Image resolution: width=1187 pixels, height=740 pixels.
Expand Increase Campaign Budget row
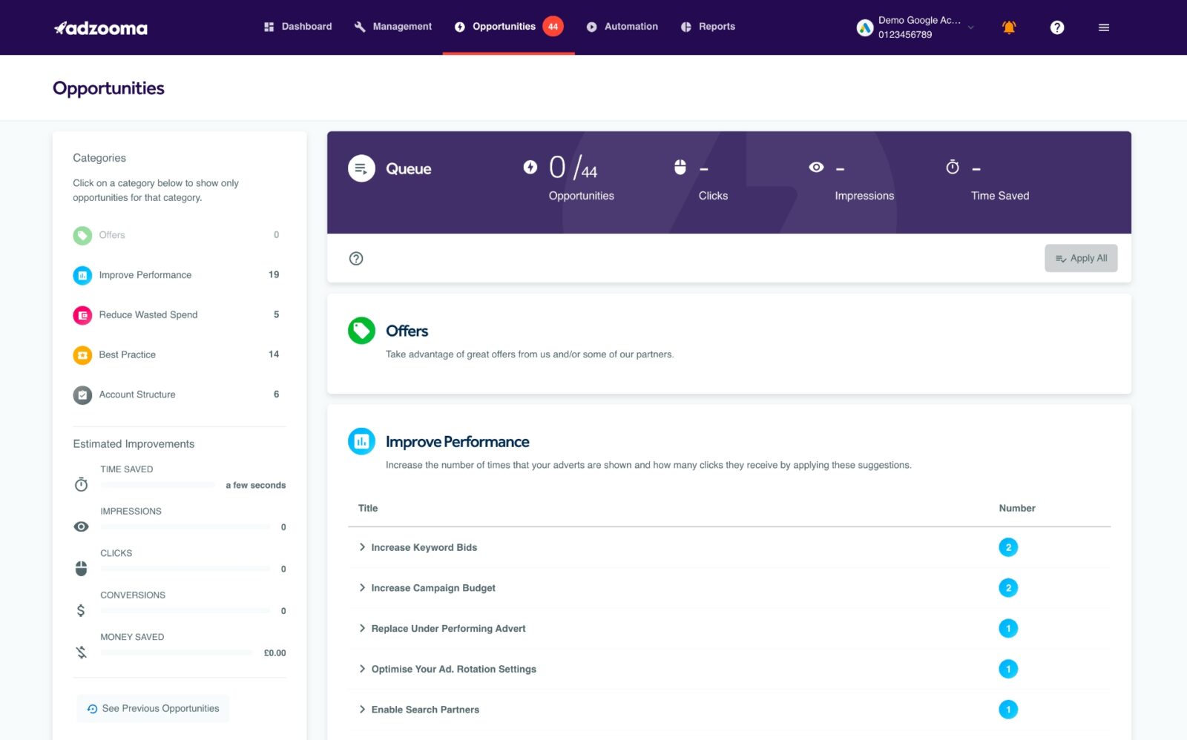tap(433, 588)
